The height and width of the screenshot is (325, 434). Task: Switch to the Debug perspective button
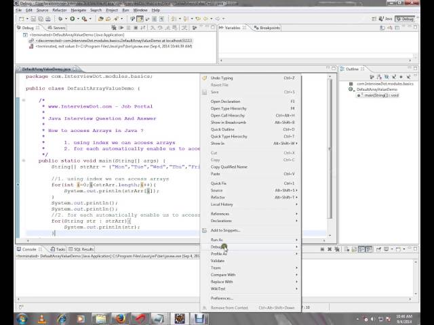405,19
